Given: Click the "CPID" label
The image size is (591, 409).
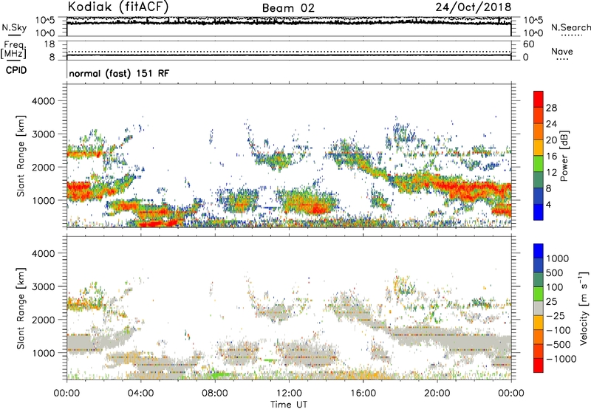Looking at the screenshot, I should click(x=16, y=70).
